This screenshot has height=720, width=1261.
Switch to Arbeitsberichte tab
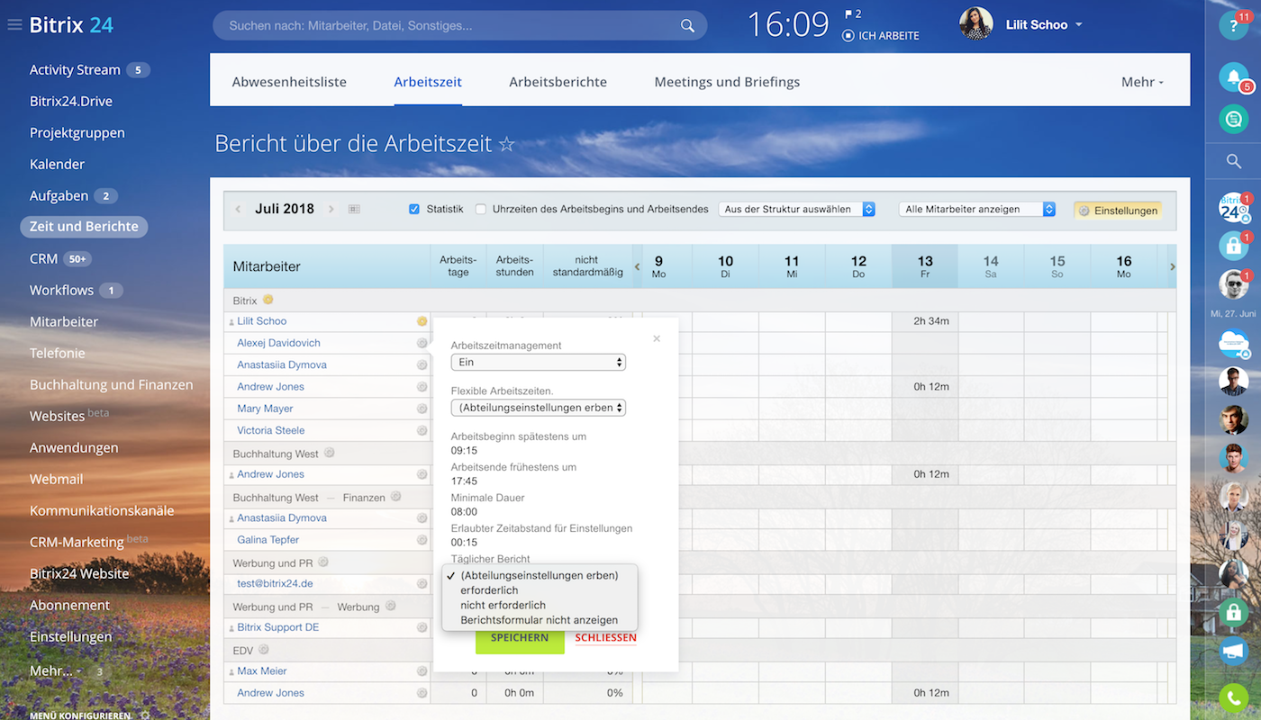click(x=558, y=82)
